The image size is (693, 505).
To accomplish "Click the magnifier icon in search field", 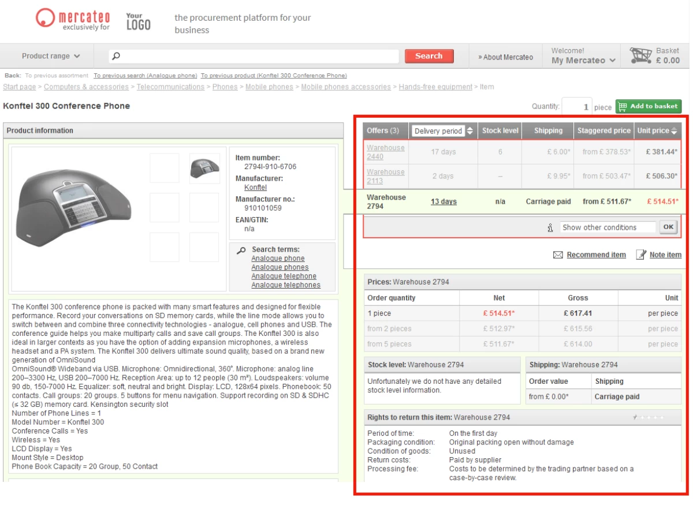I will (x=116, y=56).
